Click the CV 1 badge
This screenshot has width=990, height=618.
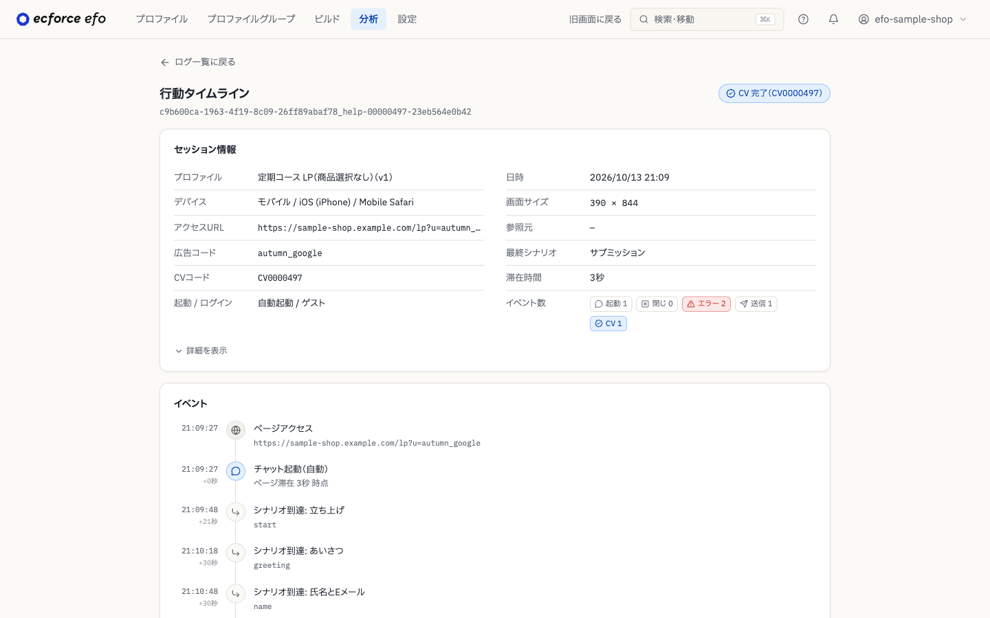(608, 323)
